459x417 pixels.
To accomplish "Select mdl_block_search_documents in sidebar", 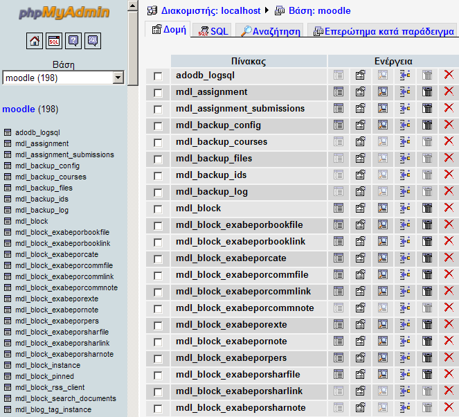I will [66, 398].
